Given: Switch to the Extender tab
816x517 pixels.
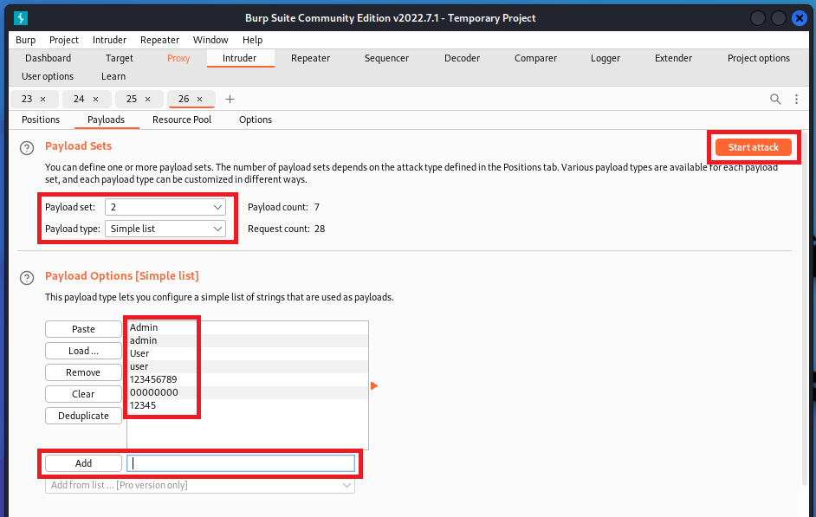Looking at the screenshot, I should click(673, 58).
